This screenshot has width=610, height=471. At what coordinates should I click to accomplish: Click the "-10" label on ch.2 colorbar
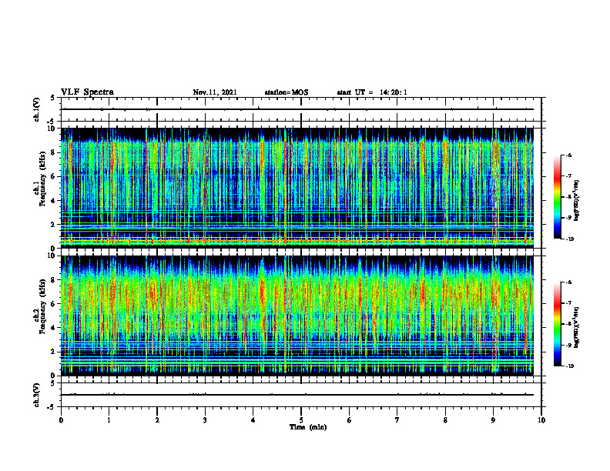(x=569, y=366)
